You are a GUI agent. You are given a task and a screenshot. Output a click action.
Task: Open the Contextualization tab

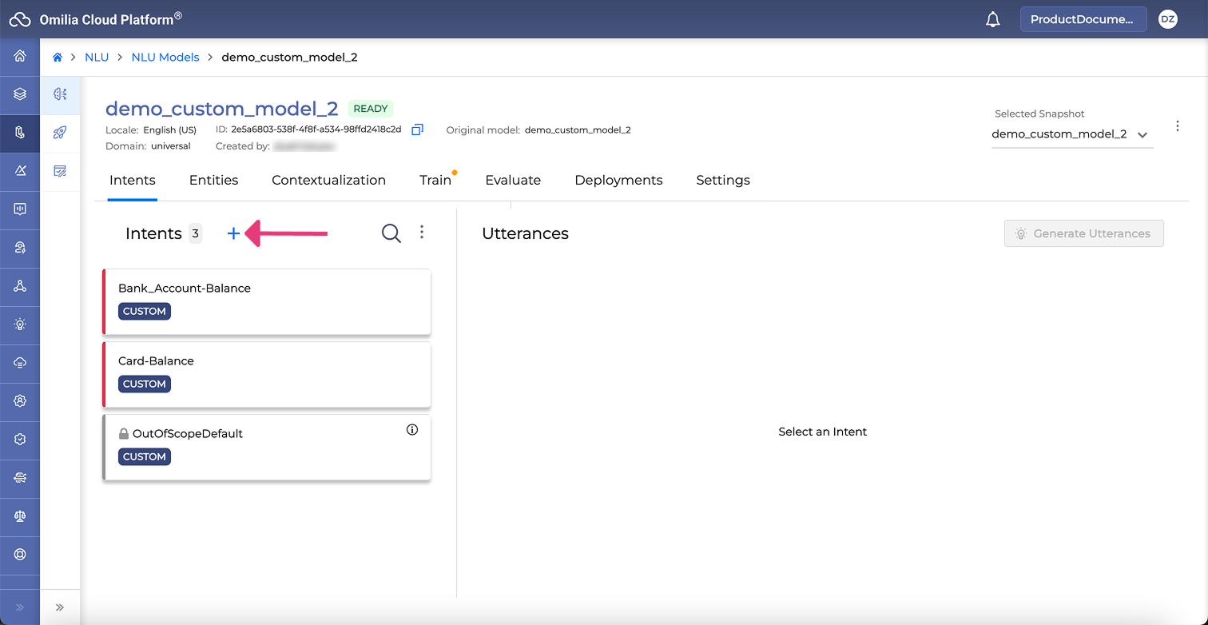click(328, 180)
